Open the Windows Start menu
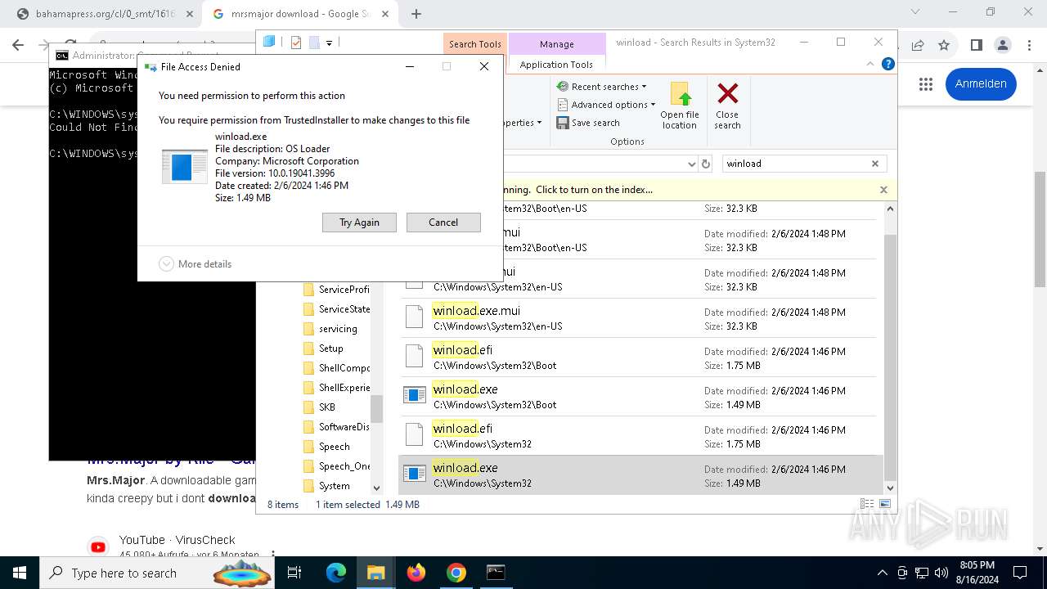 20,573
